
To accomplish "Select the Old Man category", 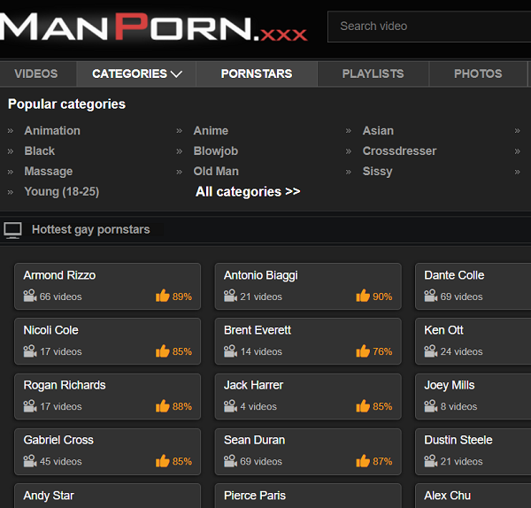I will click(216, 172).
